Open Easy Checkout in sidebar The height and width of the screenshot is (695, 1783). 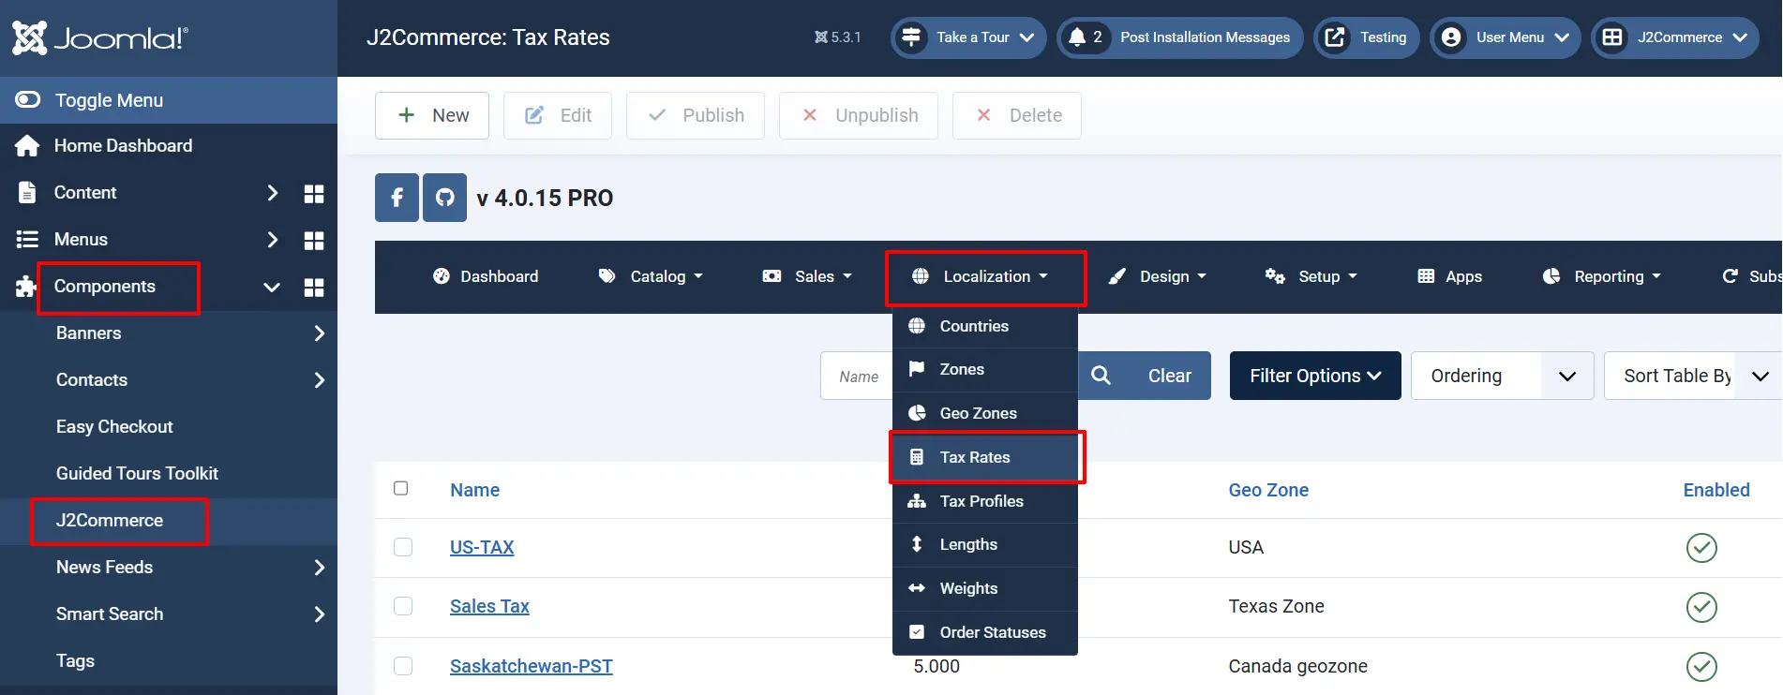(114, 427)
